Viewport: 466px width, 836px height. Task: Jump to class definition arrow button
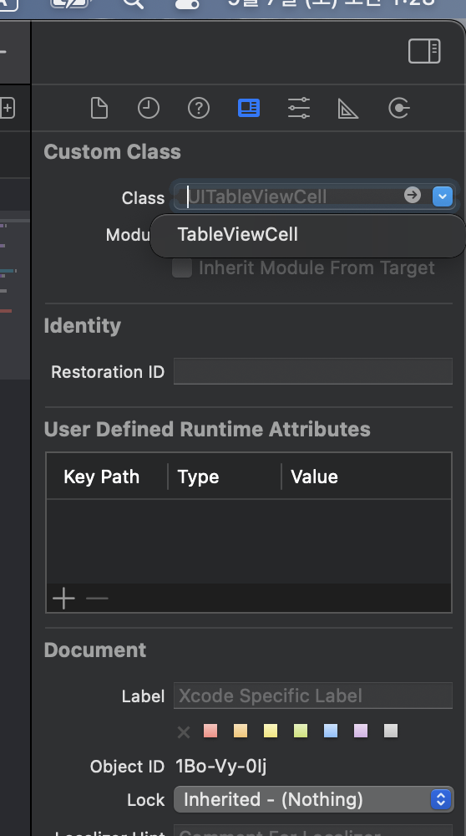point(413,195)
